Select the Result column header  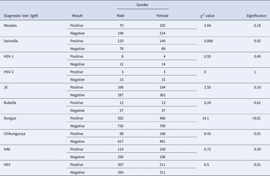pos(77,16)
